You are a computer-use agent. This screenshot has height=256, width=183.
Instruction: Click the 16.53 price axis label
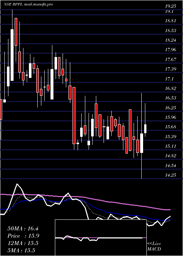(x=171, y=98)
